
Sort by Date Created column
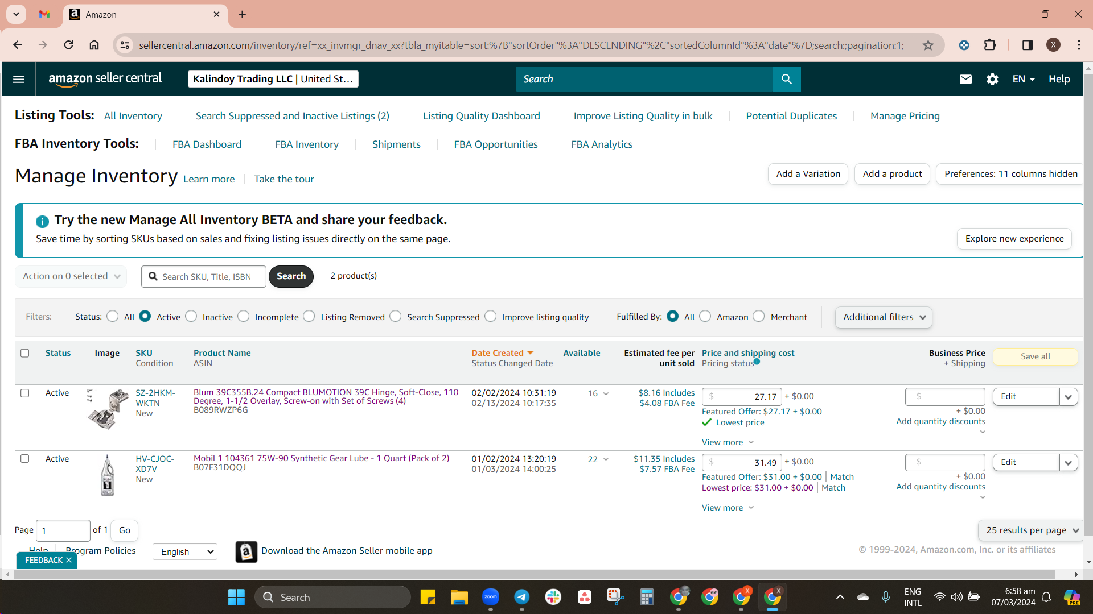click(x=503, y=353)
